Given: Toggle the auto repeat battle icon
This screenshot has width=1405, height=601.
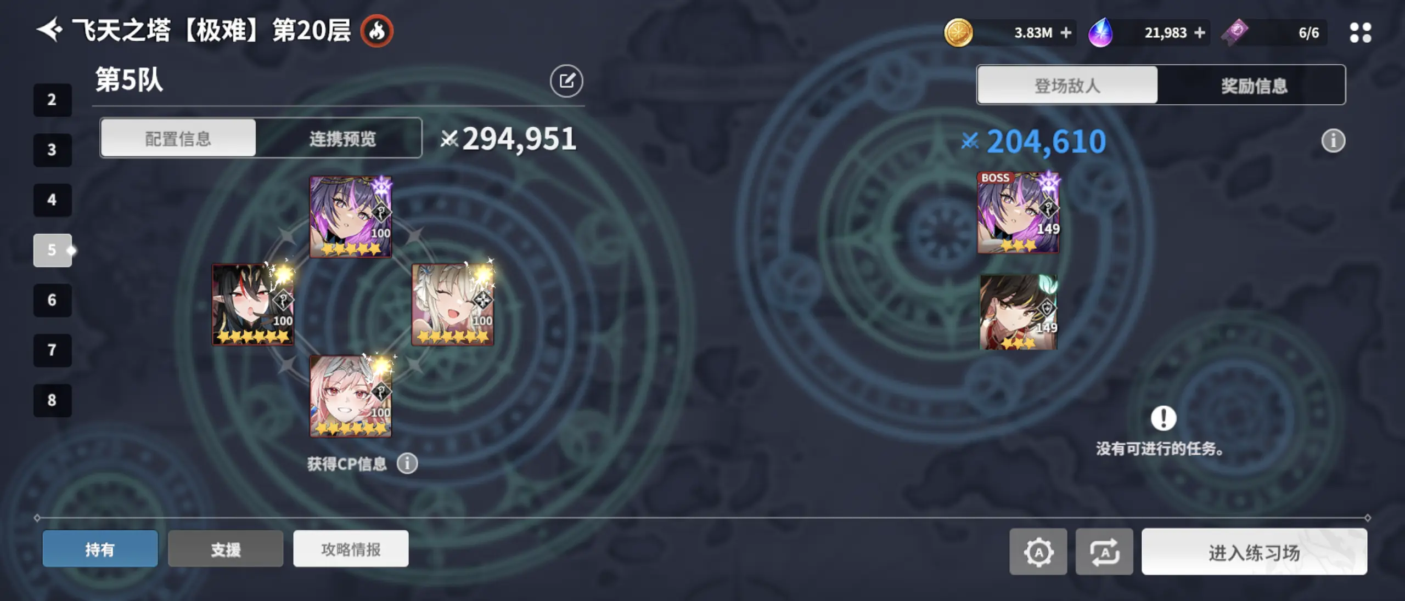Looking at the screenshot, I should point(1104,552).
